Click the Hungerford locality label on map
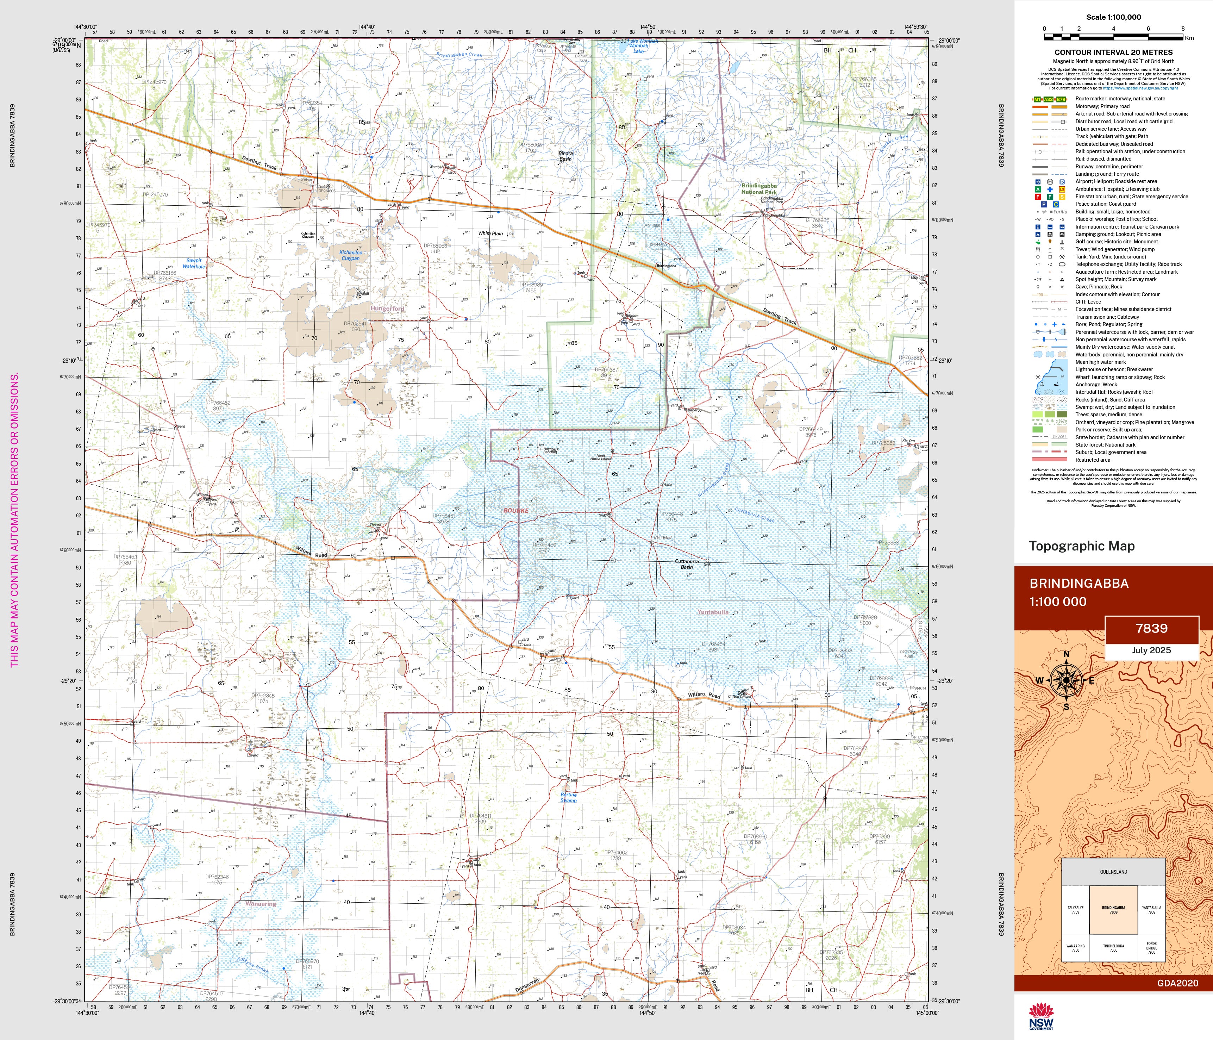Screen dimensions: 1213x1040 pos(387,309)
